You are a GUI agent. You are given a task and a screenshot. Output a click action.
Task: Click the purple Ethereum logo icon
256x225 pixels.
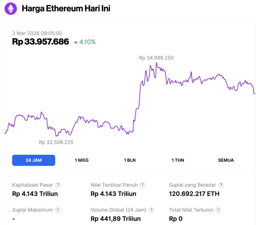click(x=11, y=9)
